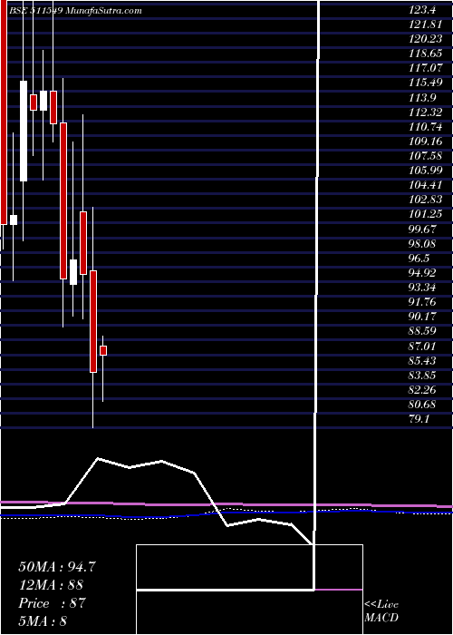
Task: Click the 115.49 price axis label
Action: (x=426, y=83)
